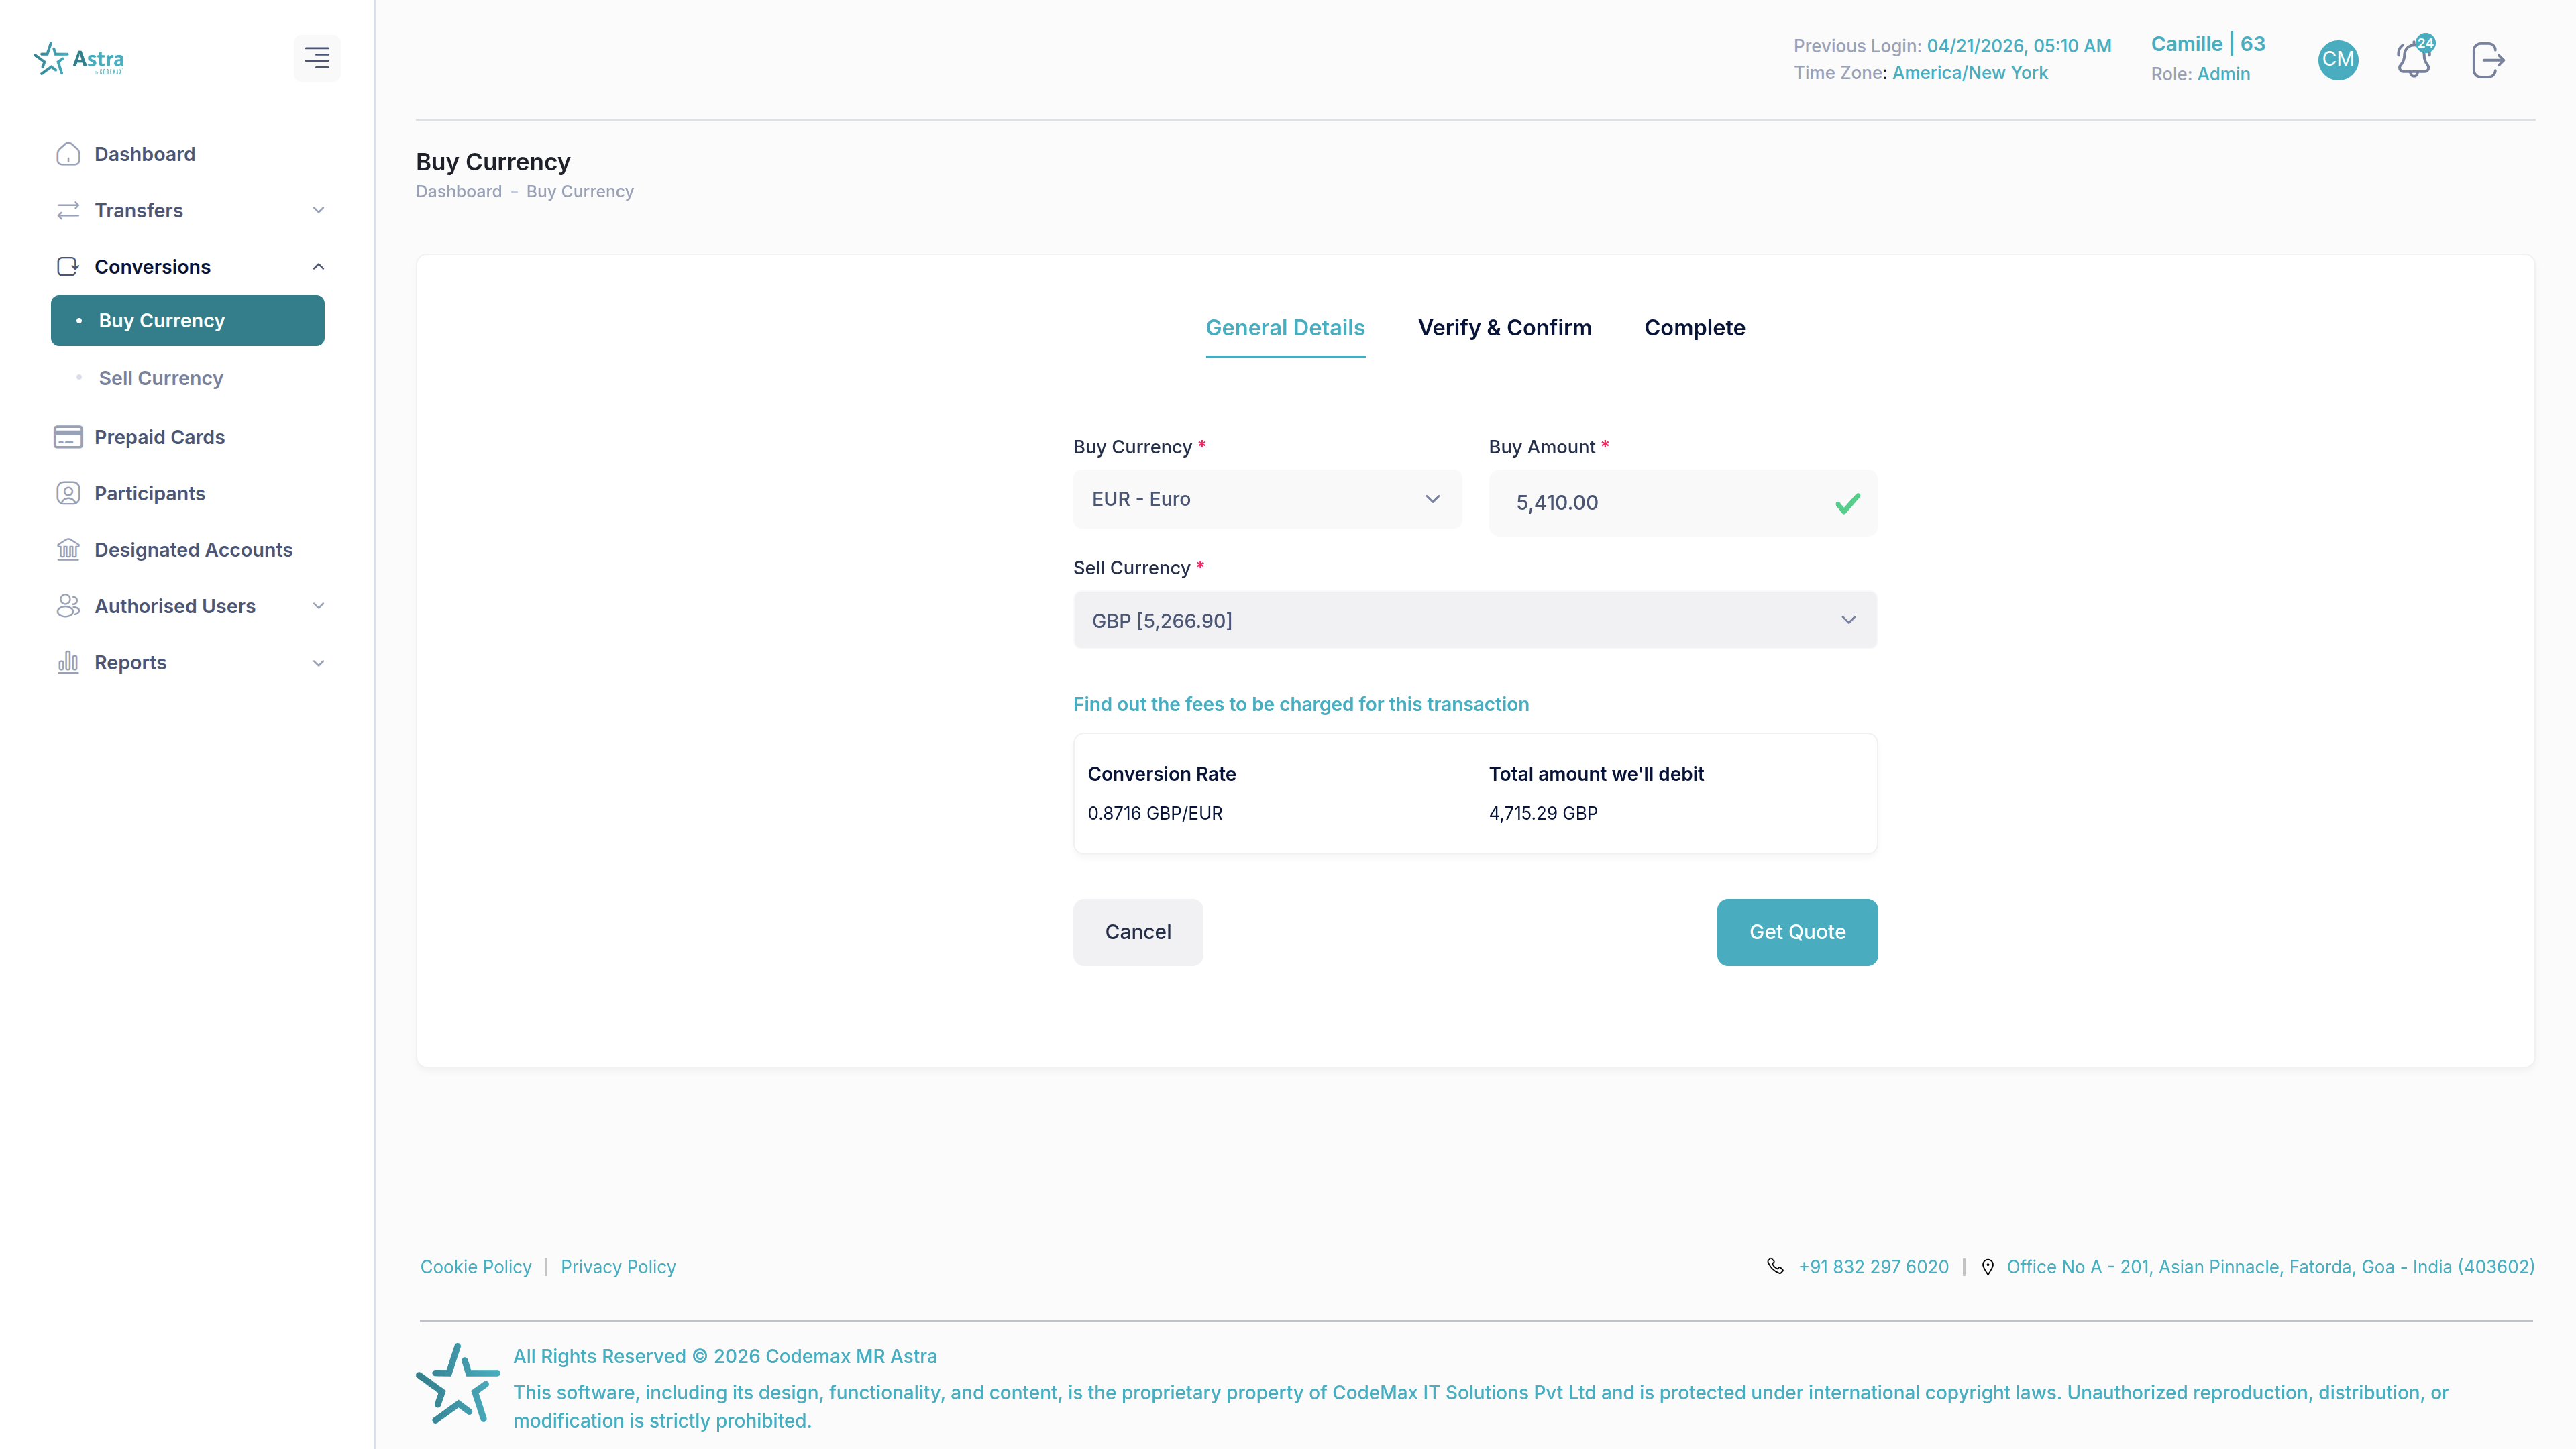The height and width of the screenshot is (1449, 2576).
Task: Click the Office No A - 201 address
Action: pos(2270,1267)
